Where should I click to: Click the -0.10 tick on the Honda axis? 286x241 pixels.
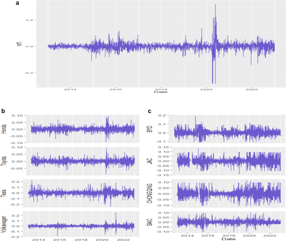pos(16,143)
